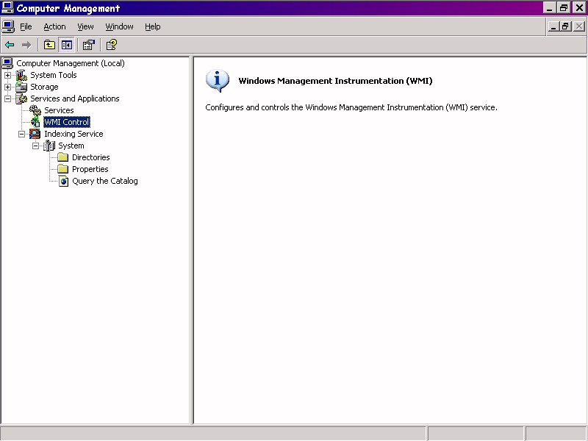
Task: Go back with the left arrow toolbar icon
Action: tap(10, 45)
